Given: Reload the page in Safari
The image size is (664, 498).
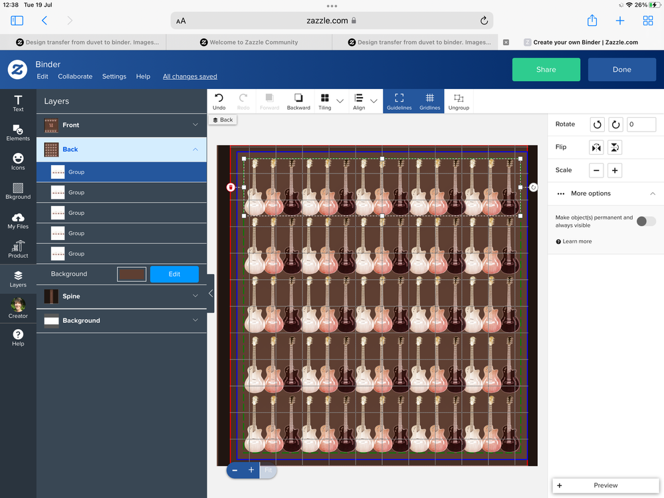Looking at the screenshot, I should tap(484, 21).
